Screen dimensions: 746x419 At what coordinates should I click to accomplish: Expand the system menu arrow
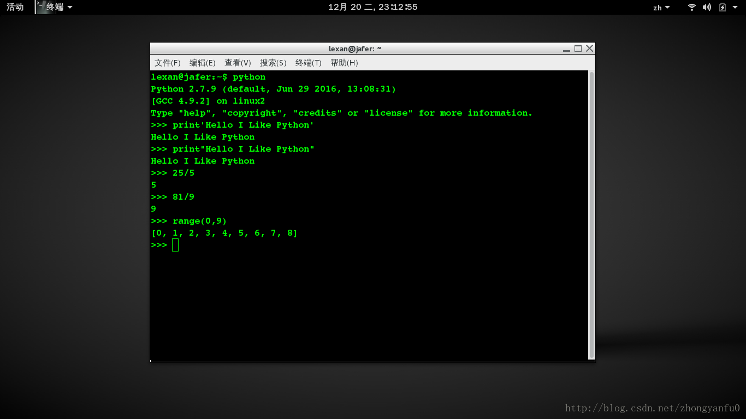[x=735, y=7]
